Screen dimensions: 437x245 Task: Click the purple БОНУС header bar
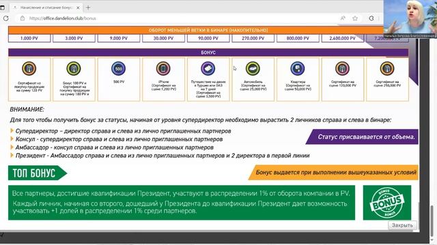(x=208, y=52)
